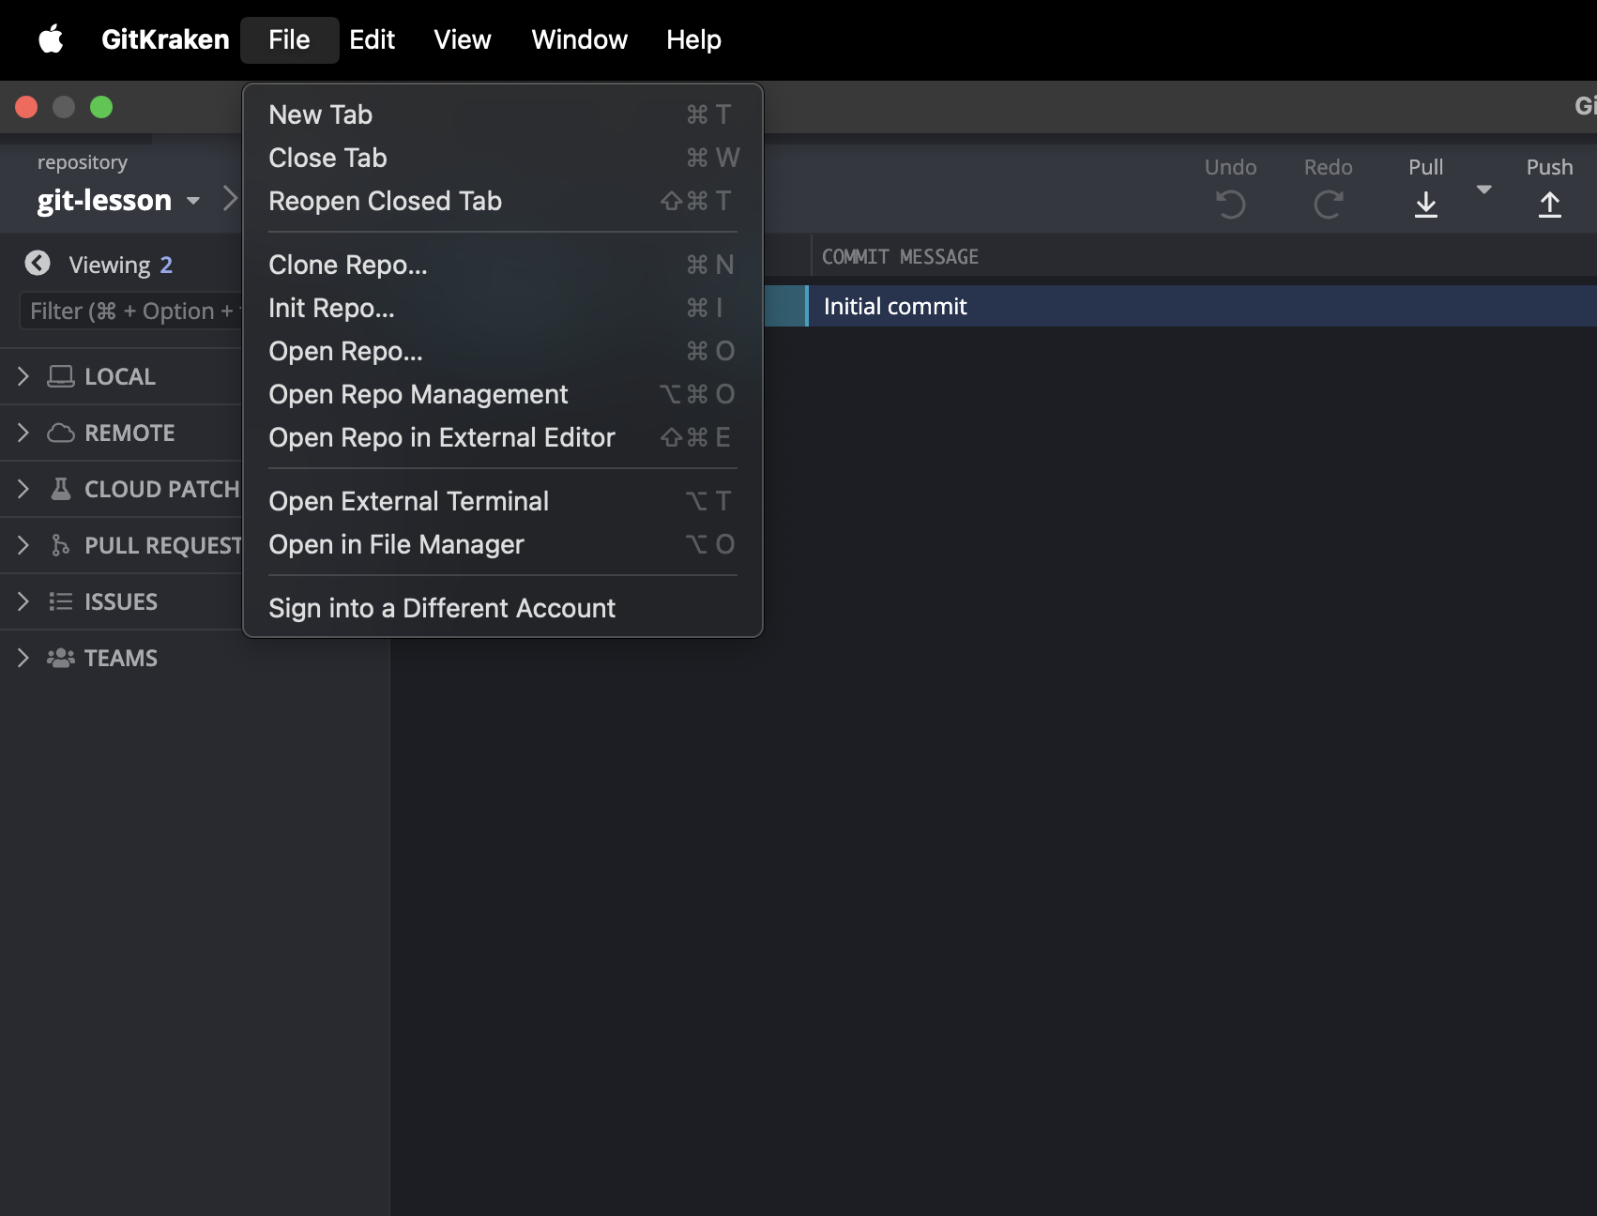Expand the ISSUES section chevron
The height and width of the screenshot is (1216, 1597).
click(x=23, y=601)
